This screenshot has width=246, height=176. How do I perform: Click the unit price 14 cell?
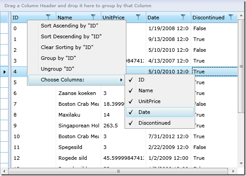click(113, 115)
